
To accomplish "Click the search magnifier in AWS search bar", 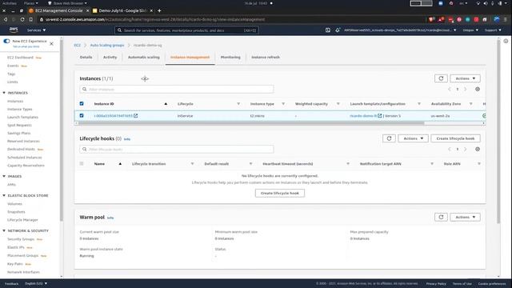I will [x=119, y=30].
